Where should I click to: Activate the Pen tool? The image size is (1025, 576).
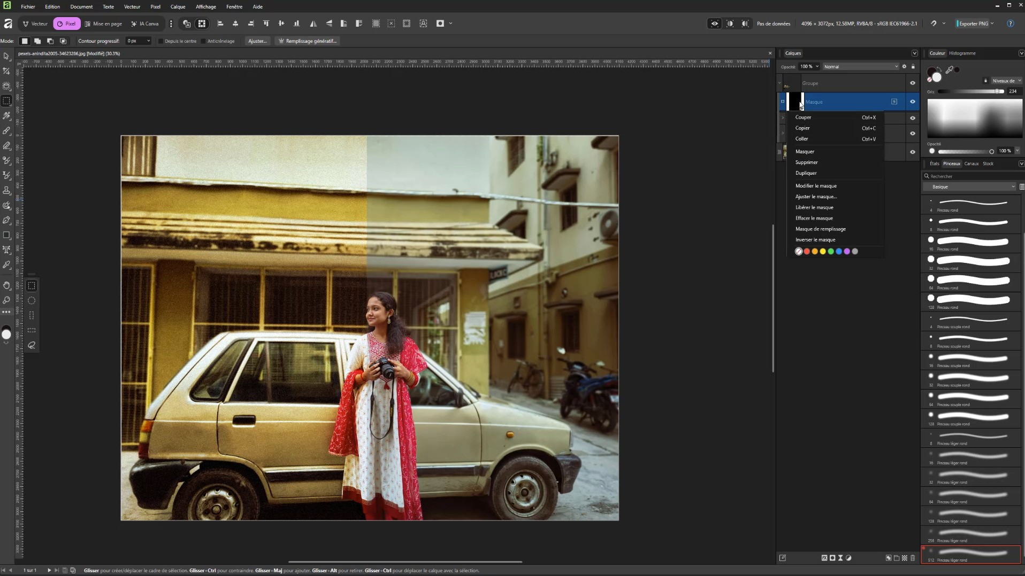pos(6,221)
